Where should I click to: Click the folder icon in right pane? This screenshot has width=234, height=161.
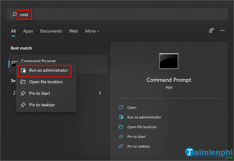click(121, 127)
